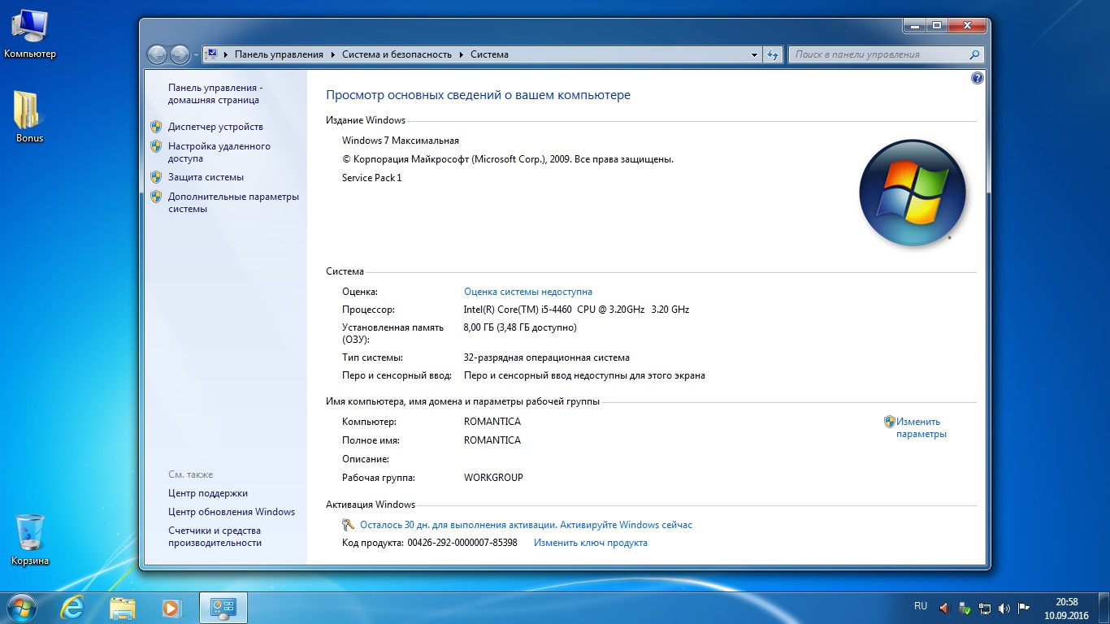The image size is (1110, 624).
Task: Open the Windows Start button
Action: (x=22, y=607)
